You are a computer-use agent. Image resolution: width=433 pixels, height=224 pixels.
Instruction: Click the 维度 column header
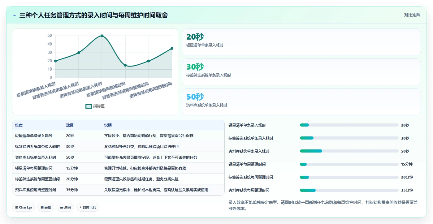click(x=19, y=125)
